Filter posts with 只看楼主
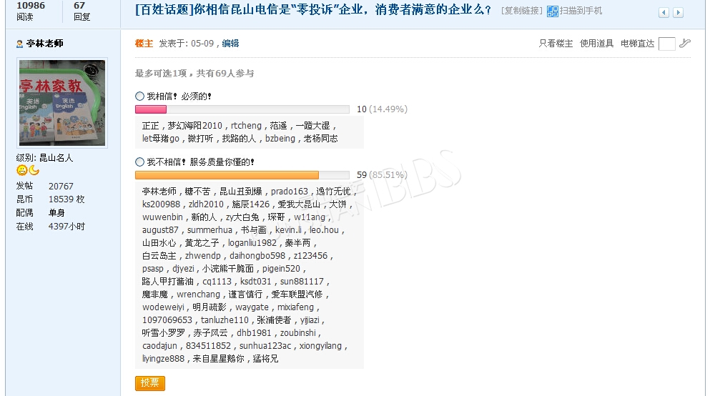 556,44
